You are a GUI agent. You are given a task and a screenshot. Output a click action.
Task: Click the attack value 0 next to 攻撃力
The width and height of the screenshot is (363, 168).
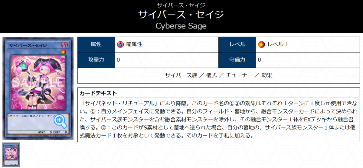pos(118,60)
